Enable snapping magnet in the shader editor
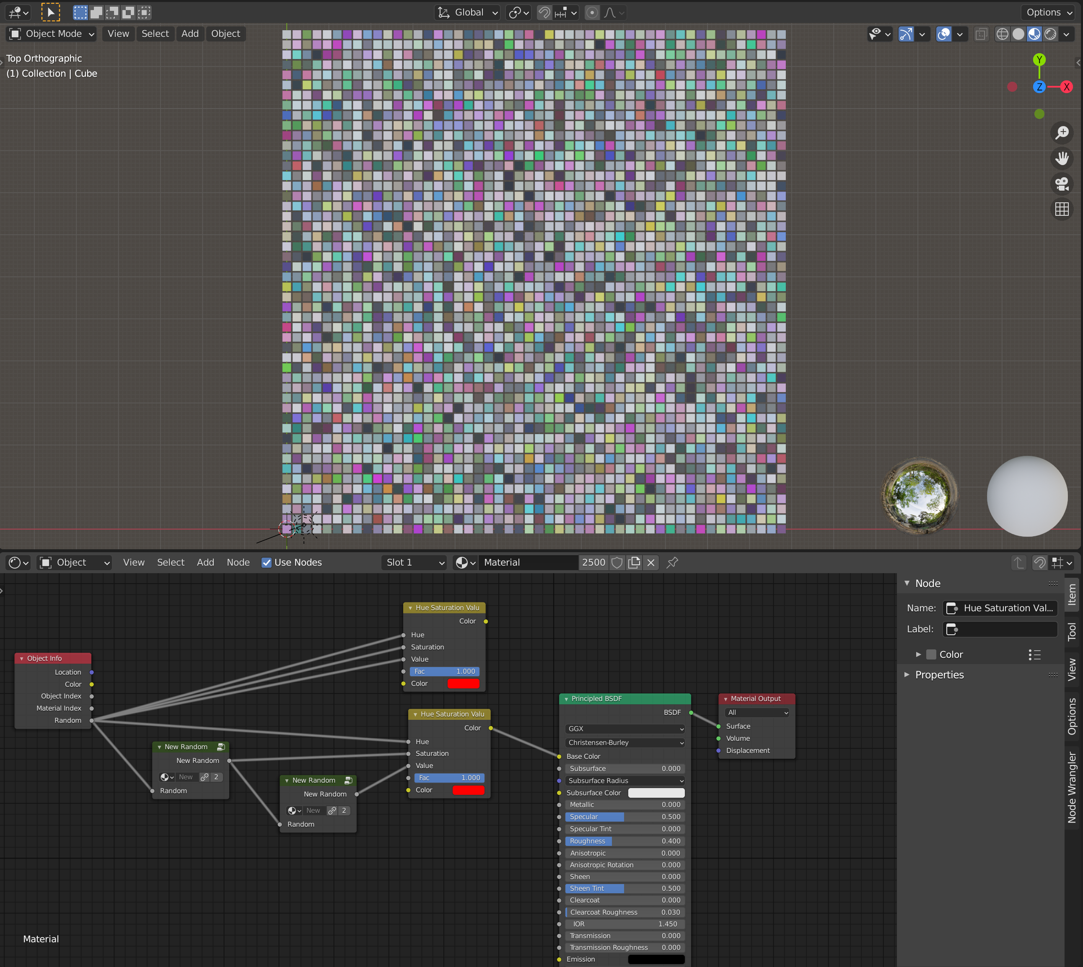Screen dimensions: 1083x967 1040,562
